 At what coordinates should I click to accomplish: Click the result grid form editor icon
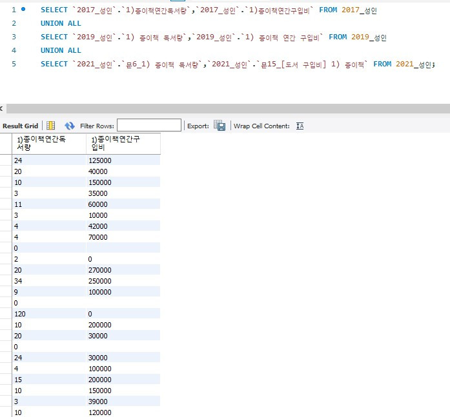[50, 126]
